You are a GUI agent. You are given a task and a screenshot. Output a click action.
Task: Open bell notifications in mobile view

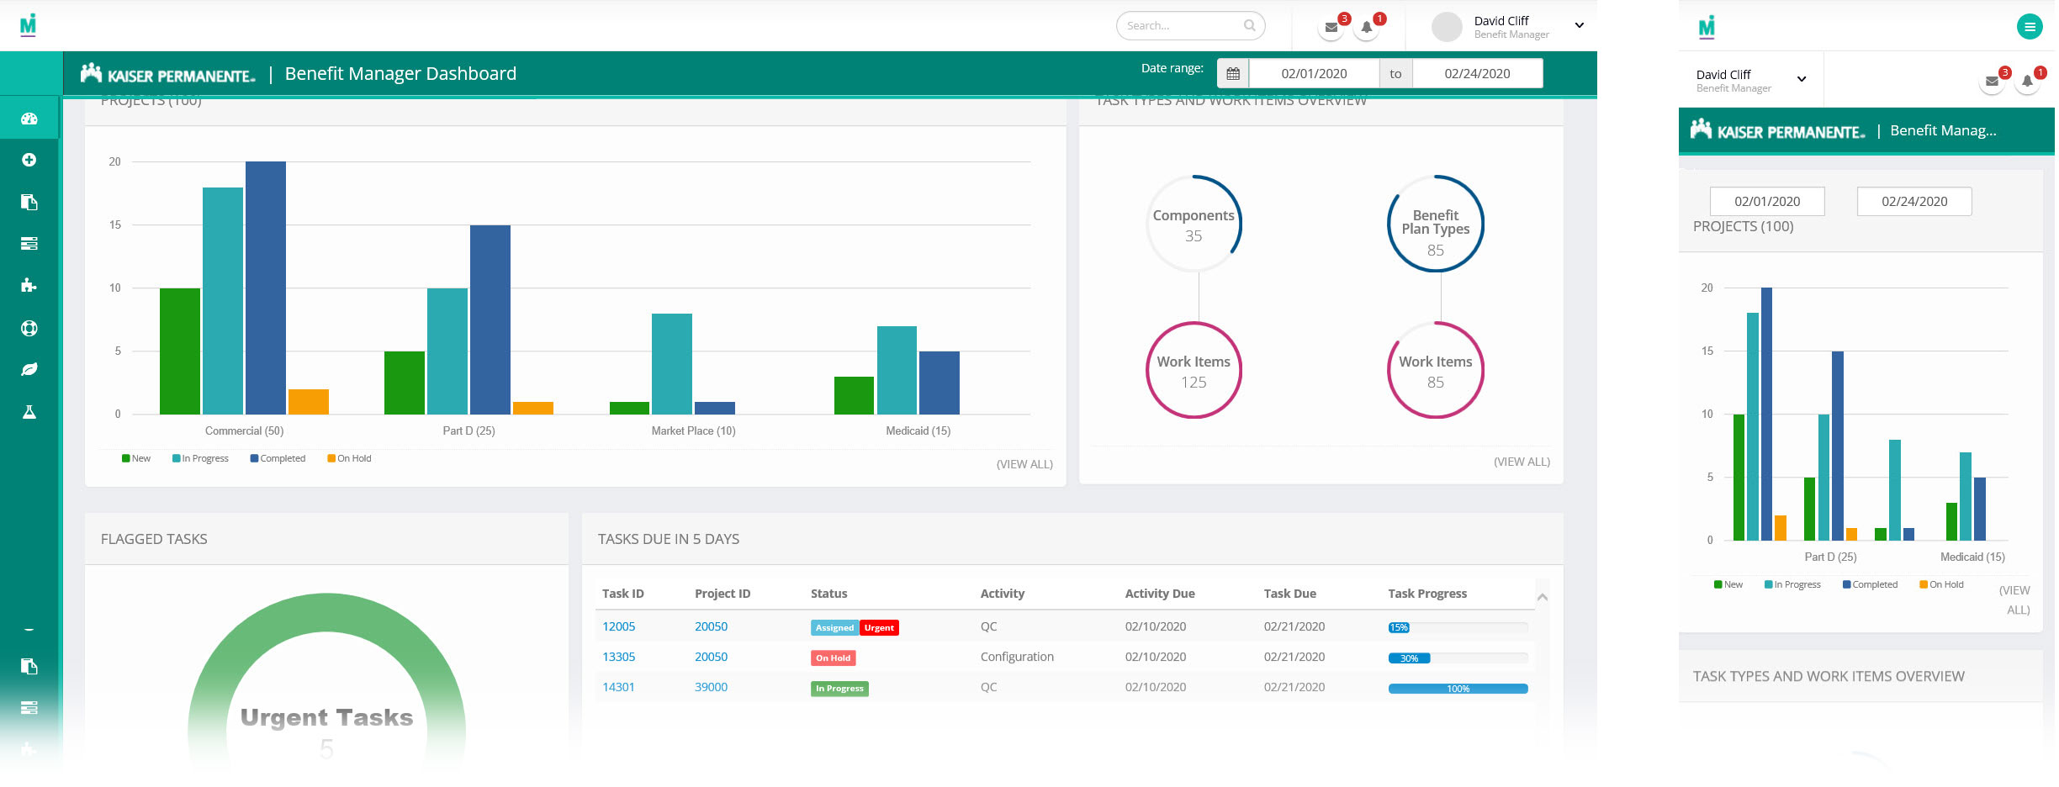2027,82
